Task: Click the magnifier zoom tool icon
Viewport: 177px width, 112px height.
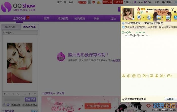Action: pyautogui.click(x=18, y=94)
